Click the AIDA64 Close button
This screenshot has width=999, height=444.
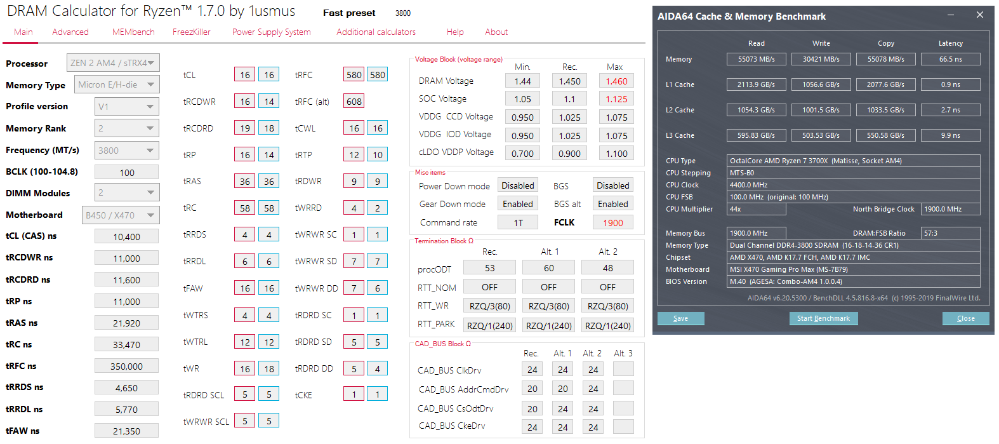click(x=965, y=318)
